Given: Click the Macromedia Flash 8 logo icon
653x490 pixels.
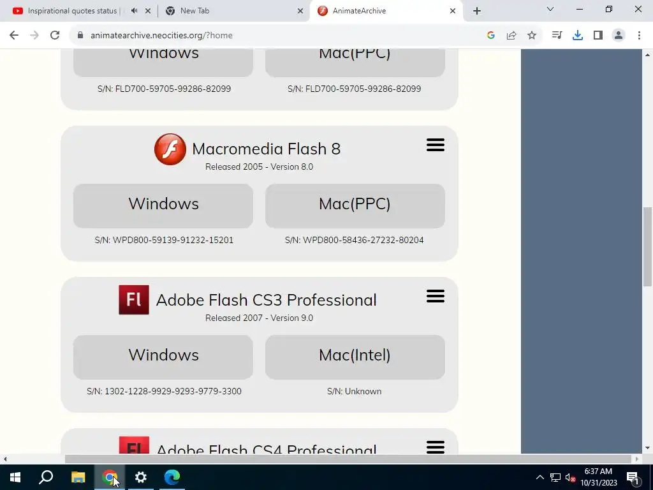Looking at the screenshot, I should 170,149.
